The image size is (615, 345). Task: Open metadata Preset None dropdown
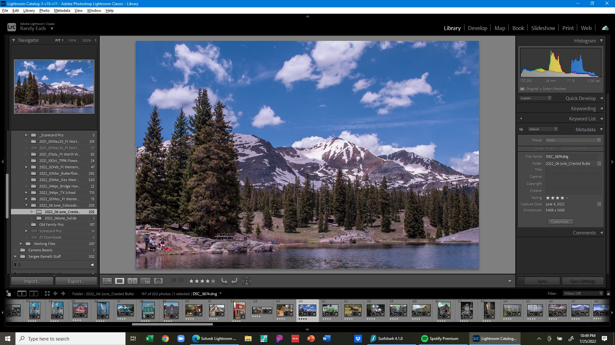pos(573,140)
